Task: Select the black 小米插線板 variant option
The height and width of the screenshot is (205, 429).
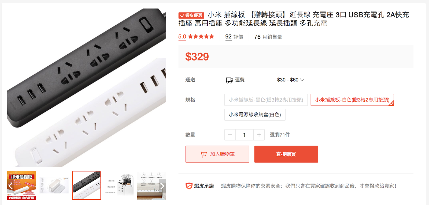Action: [x=266, y=100]
